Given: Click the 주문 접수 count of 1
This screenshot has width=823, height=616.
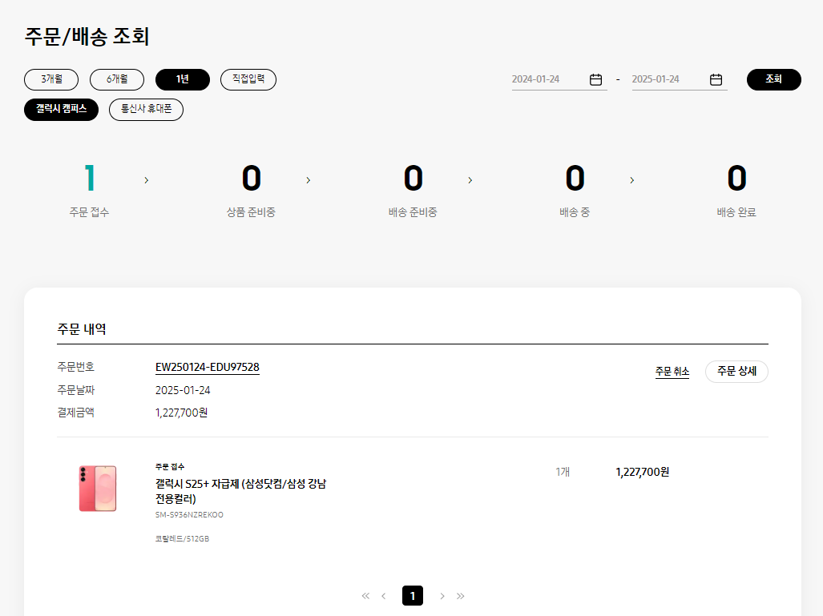Looking at the screenshot, I should tap(90, 177).
